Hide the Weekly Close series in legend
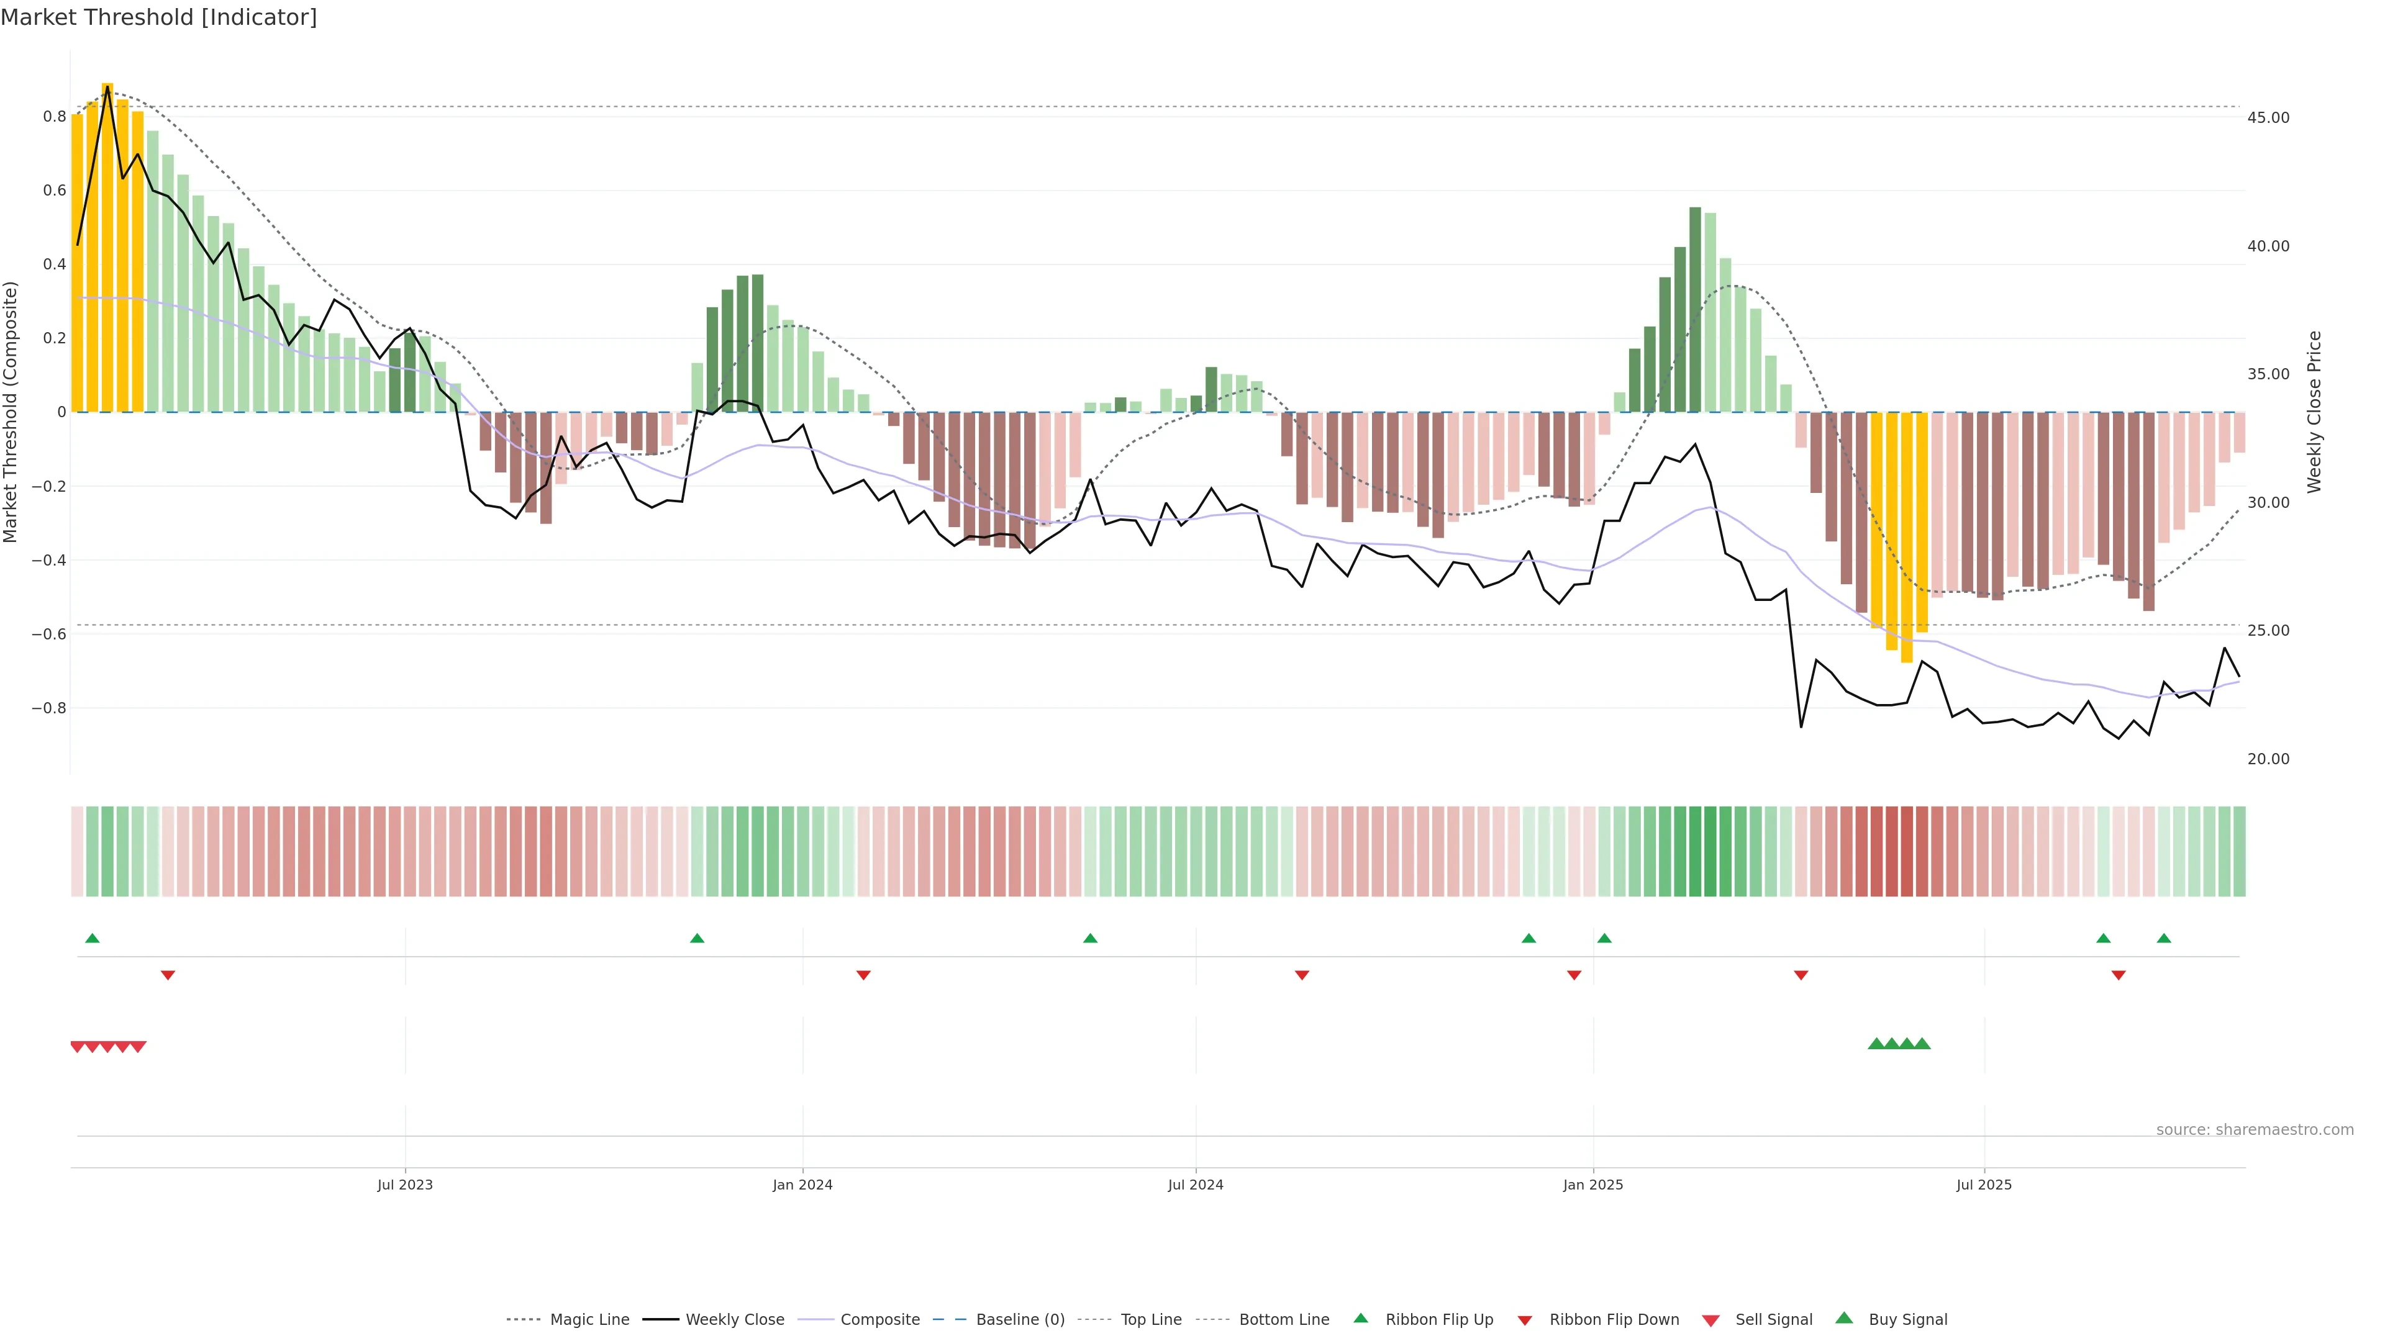Screen dimensions: 2385x1341 [x=734, y=1320]
